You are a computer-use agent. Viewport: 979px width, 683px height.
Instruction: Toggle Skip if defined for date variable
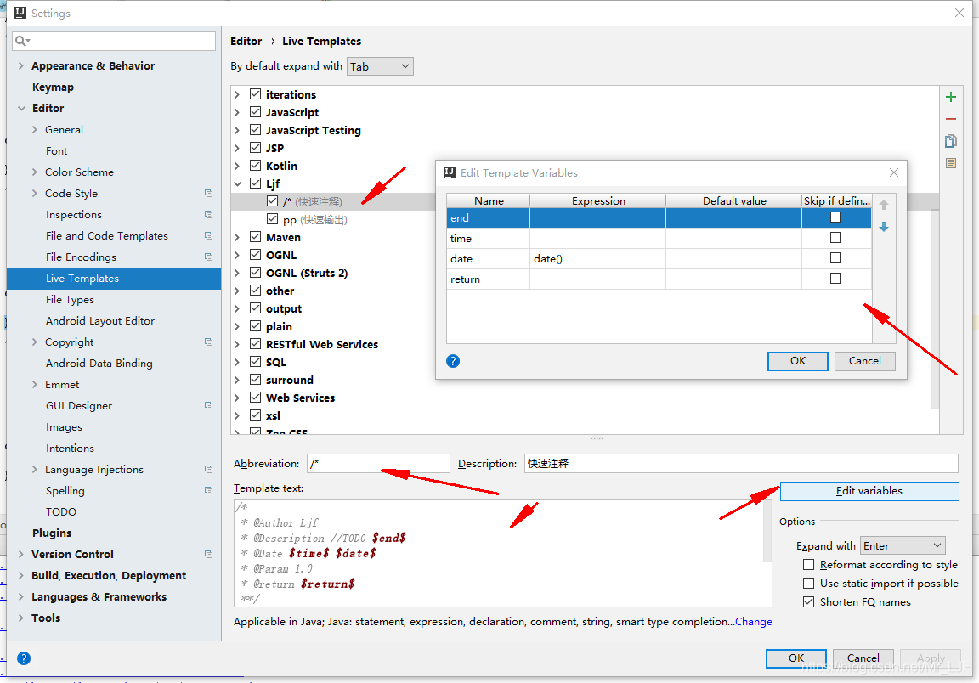click(x=835, y=258)
